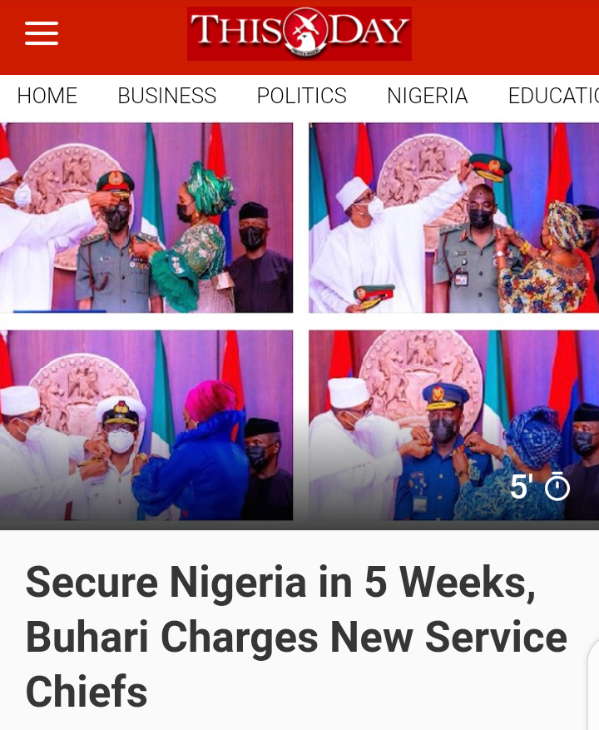Open the POLITICS section
Viewport: 599px width, 730px height.
click(302, 96)
